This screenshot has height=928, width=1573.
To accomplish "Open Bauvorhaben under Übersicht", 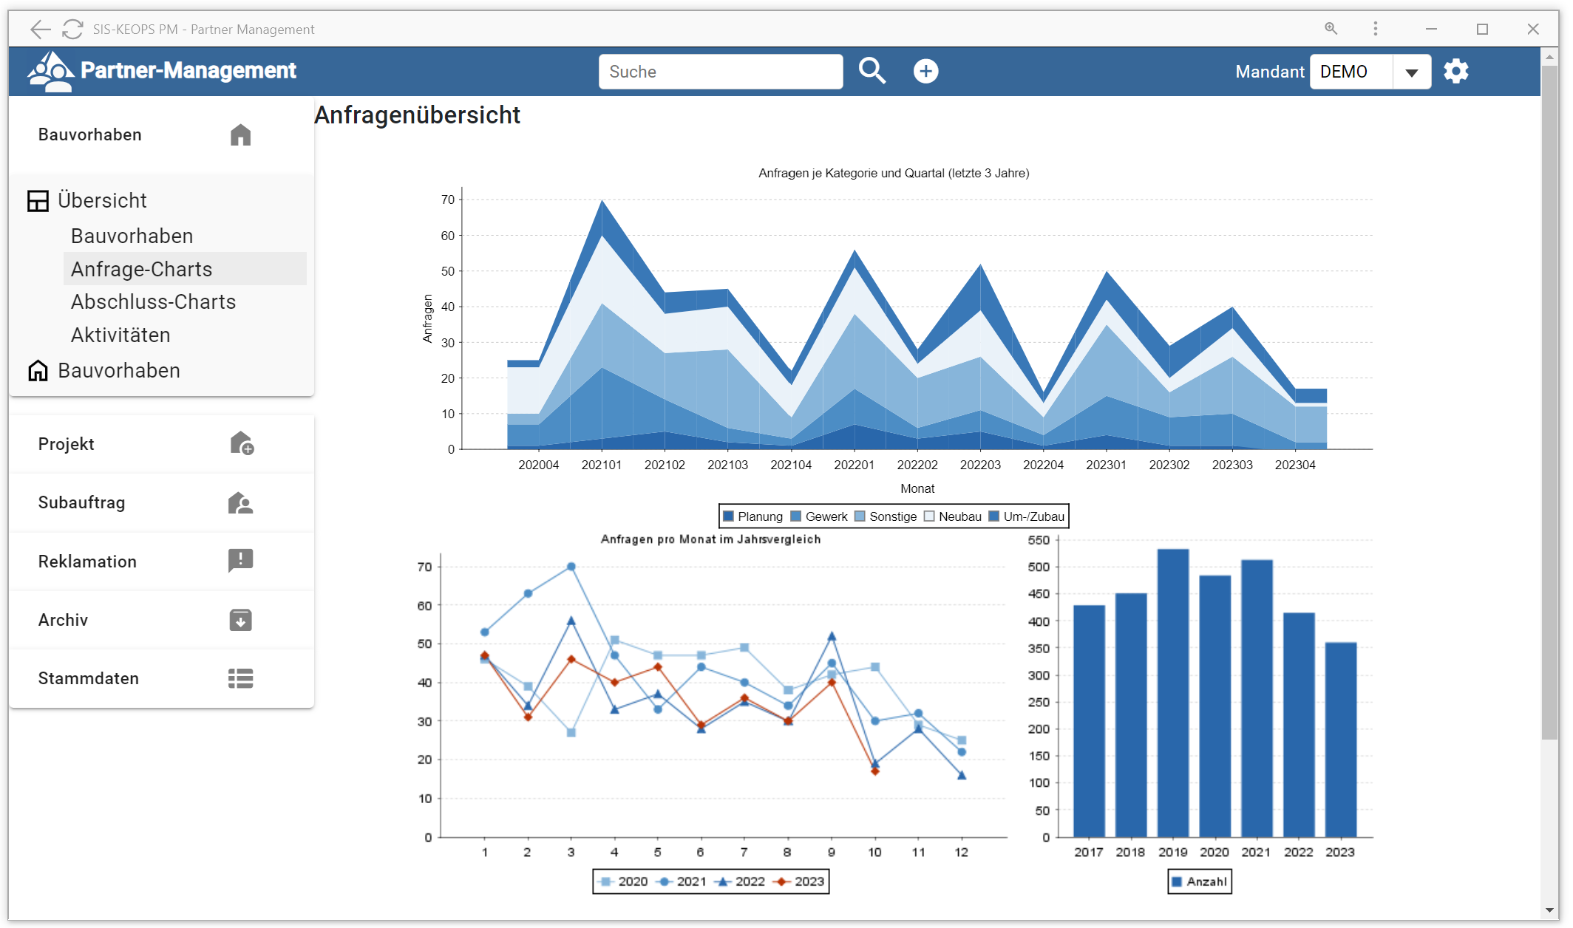I will coord(132,236).
